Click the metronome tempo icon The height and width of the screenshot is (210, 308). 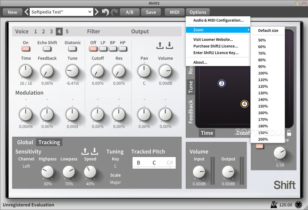click(274, 205)
